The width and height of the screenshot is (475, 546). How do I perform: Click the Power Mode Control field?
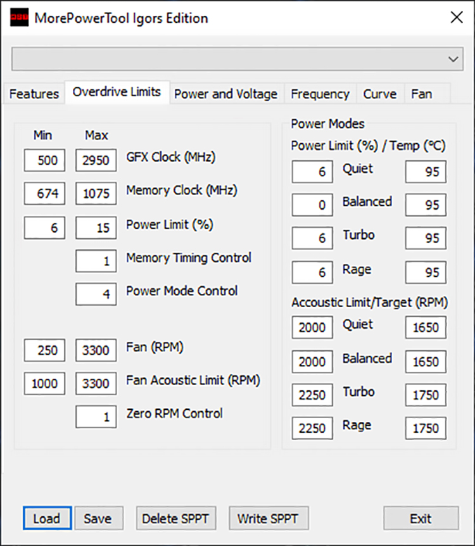tap(96, 295)
